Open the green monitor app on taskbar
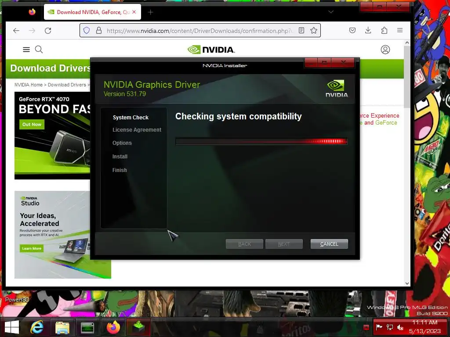Viewport: 450px width, 337px height. click(x=87, y=327)
